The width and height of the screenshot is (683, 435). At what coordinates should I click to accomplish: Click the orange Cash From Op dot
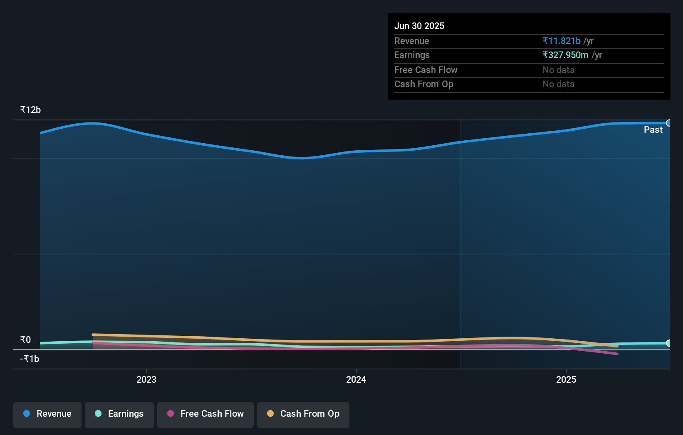pos(270,413)
